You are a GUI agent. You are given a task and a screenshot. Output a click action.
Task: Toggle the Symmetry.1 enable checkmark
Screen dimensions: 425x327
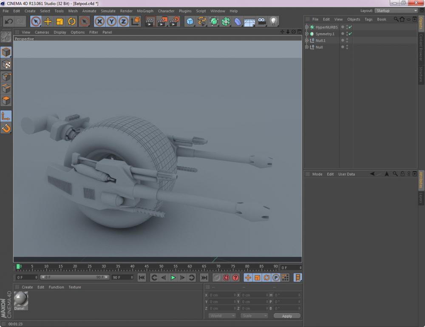pyautogui.click(x=351, y=34)
